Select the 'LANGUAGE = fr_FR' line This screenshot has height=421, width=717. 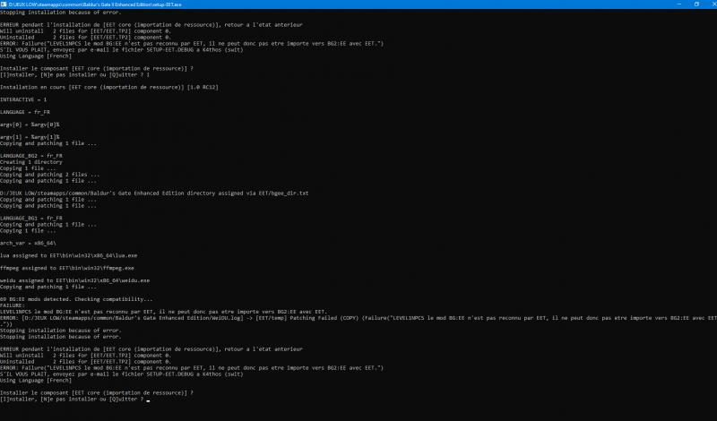tap(25, 112)
